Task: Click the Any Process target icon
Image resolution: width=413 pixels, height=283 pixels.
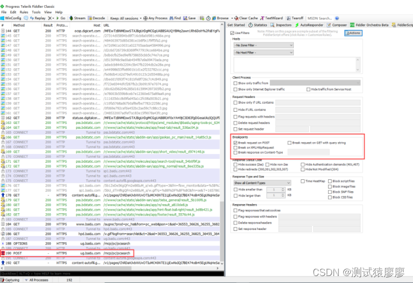Action: click(x=146, y=18)
